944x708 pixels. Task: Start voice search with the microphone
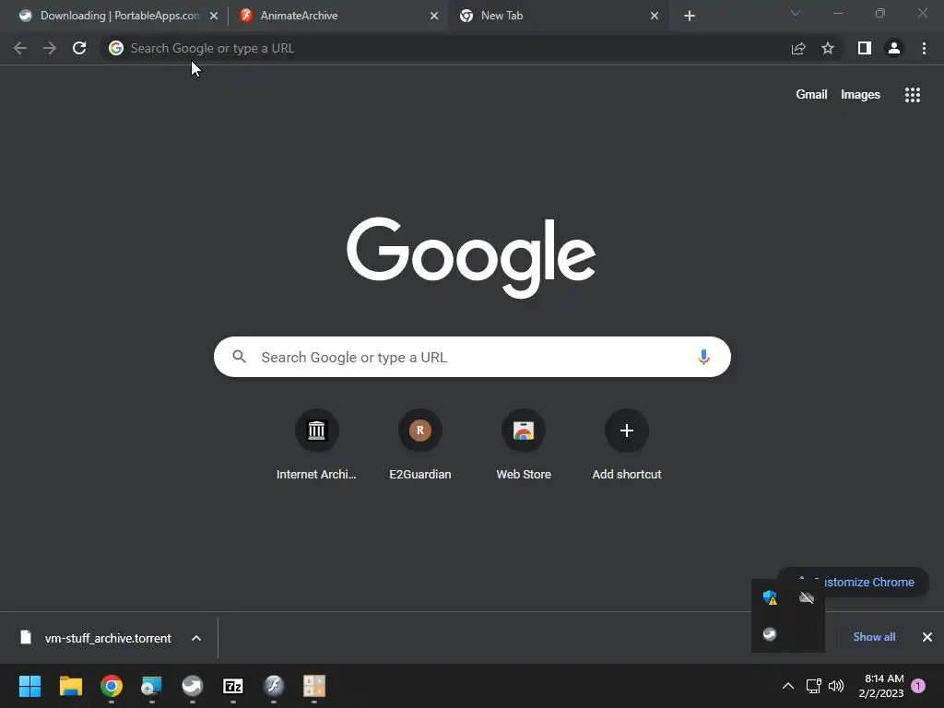pyautogui.click(x=703, y=357)
